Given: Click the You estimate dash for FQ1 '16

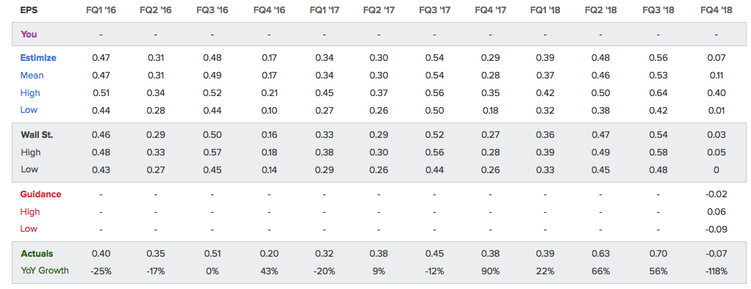Looking at the screenshot, I should coord(101,34).
